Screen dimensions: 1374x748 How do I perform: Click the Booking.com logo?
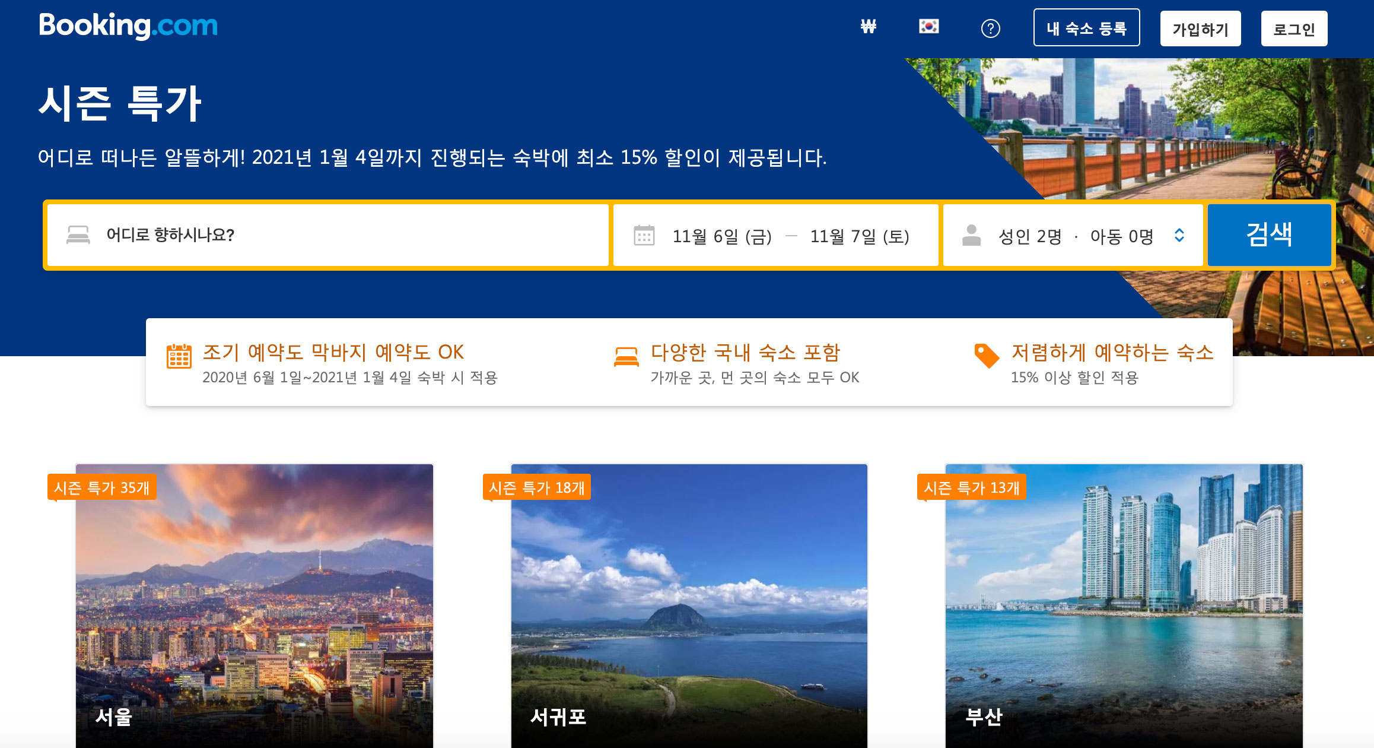128,26
